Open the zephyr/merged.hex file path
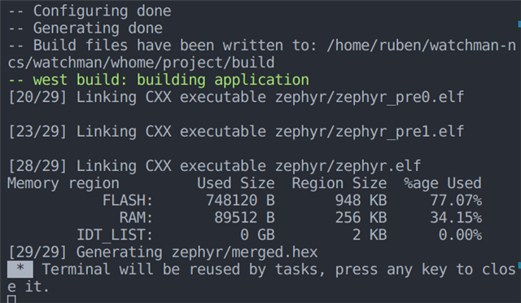521x303 pixels. [244, 253]
